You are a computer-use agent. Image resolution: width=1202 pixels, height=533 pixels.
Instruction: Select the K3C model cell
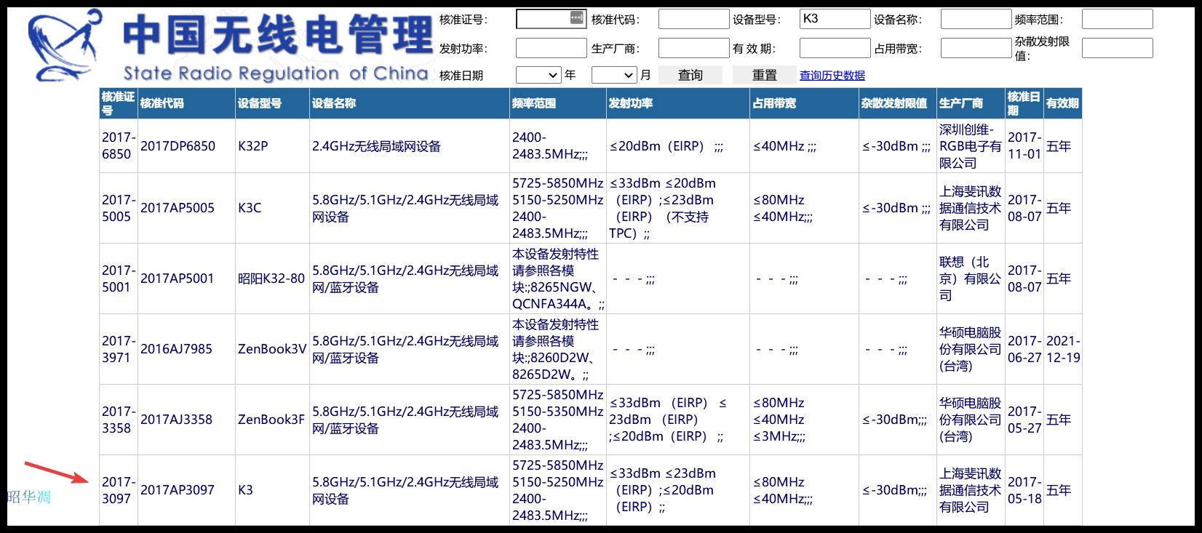click(272, 208)
